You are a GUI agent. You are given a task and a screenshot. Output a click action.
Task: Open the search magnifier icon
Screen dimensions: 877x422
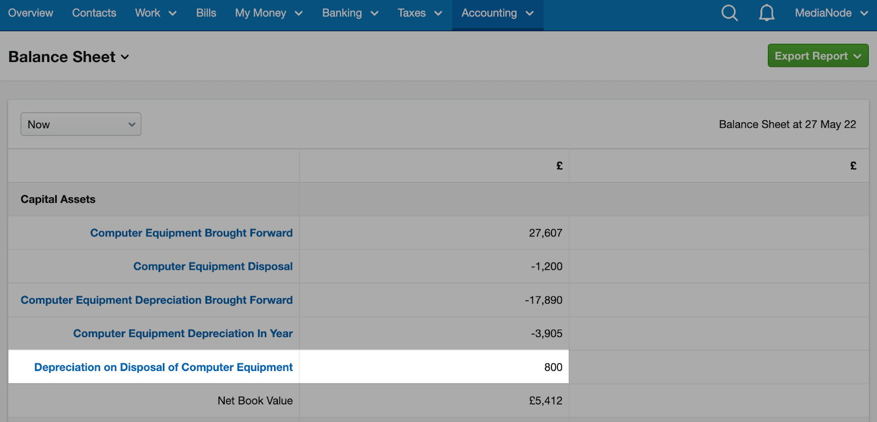pyautogui.click(x=730, y=13)
